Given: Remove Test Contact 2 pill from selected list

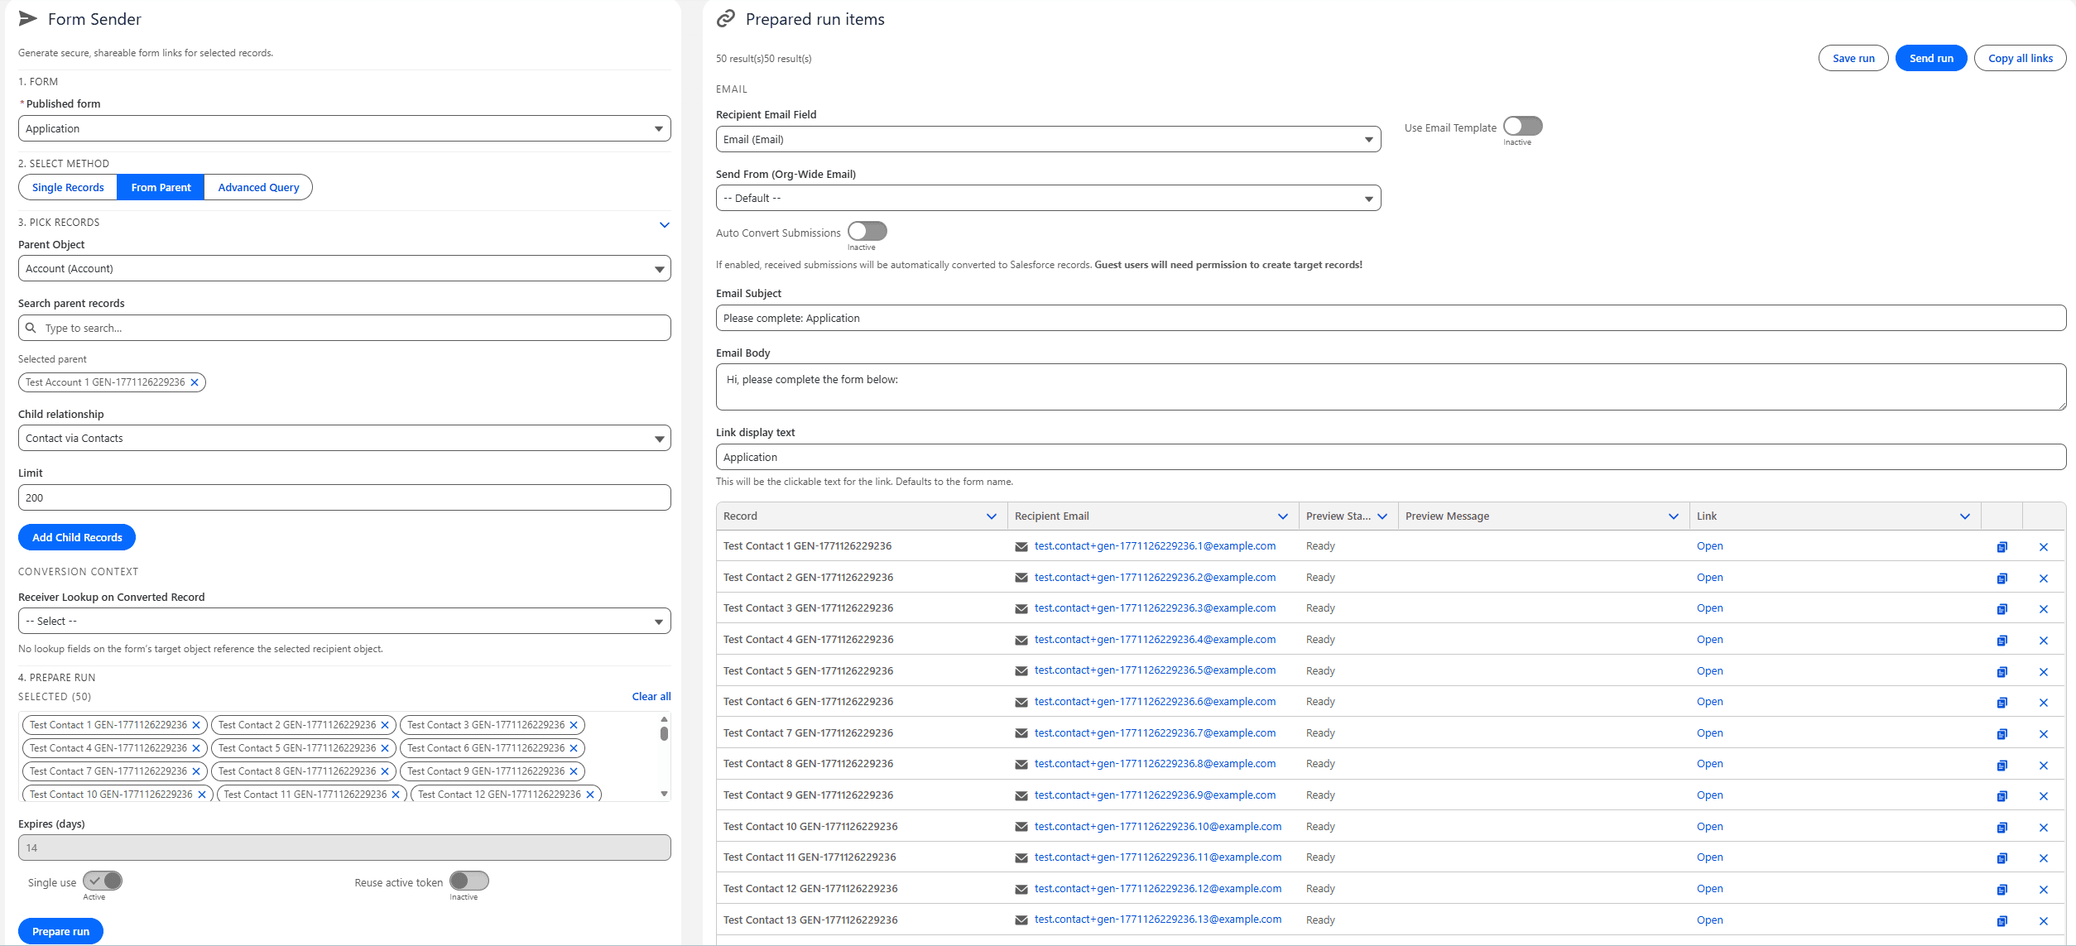Looking at the screenshot, I should coord(385,725).
